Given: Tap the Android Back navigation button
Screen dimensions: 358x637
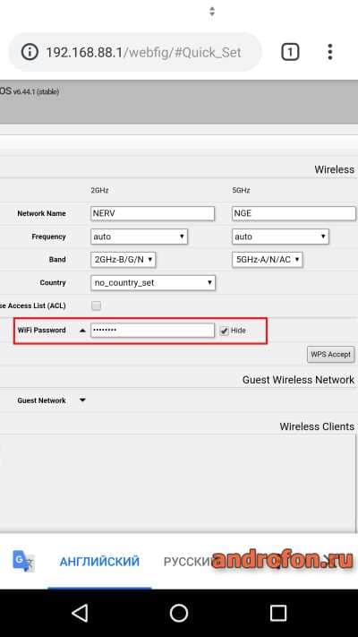Looking at the screenshot, I should click(x=80, y=613).
